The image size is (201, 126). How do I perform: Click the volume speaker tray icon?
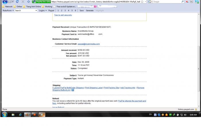[185, 115]
